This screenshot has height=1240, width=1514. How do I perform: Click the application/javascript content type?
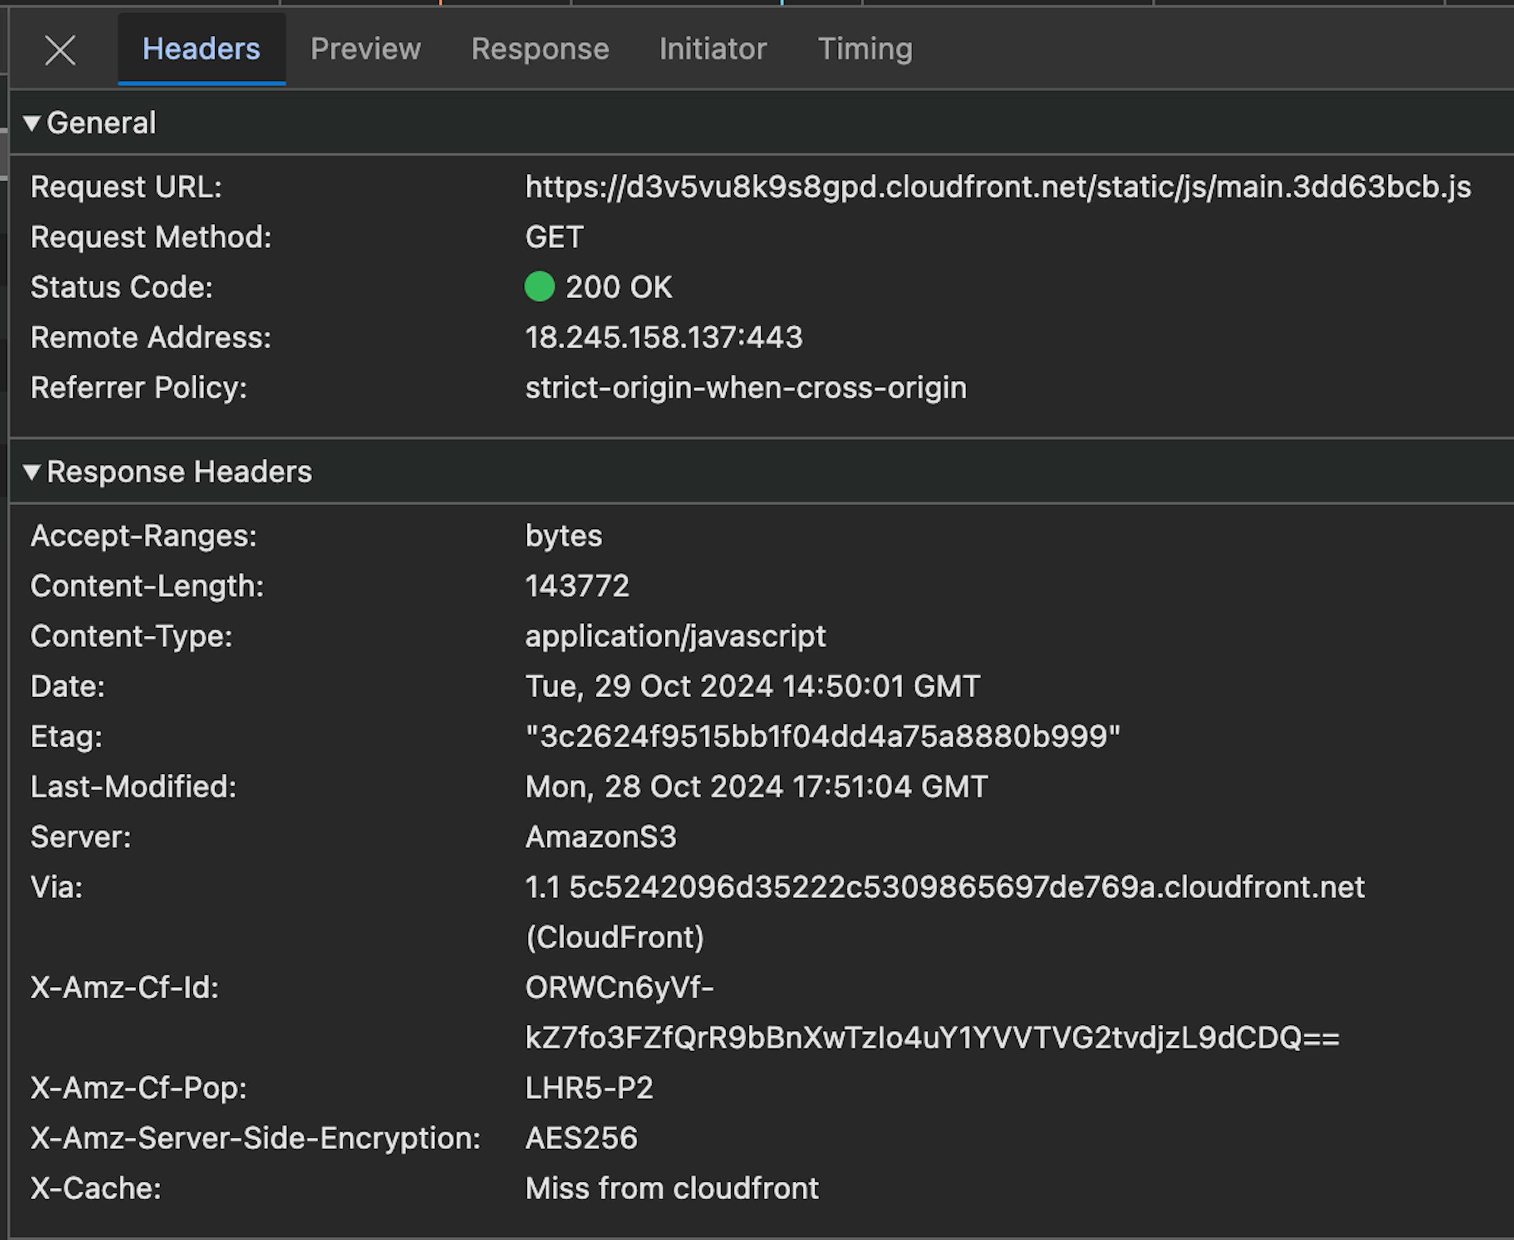point(675,637)
